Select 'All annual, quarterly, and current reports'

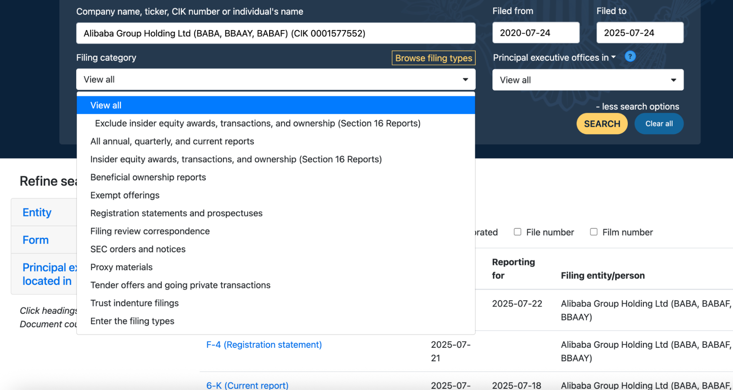(x=172, y=141)
